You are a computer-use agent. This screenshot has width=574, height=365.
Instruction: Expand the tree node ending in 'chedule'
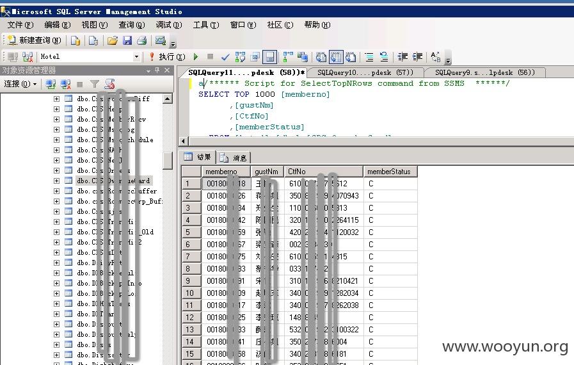(56, 140)
